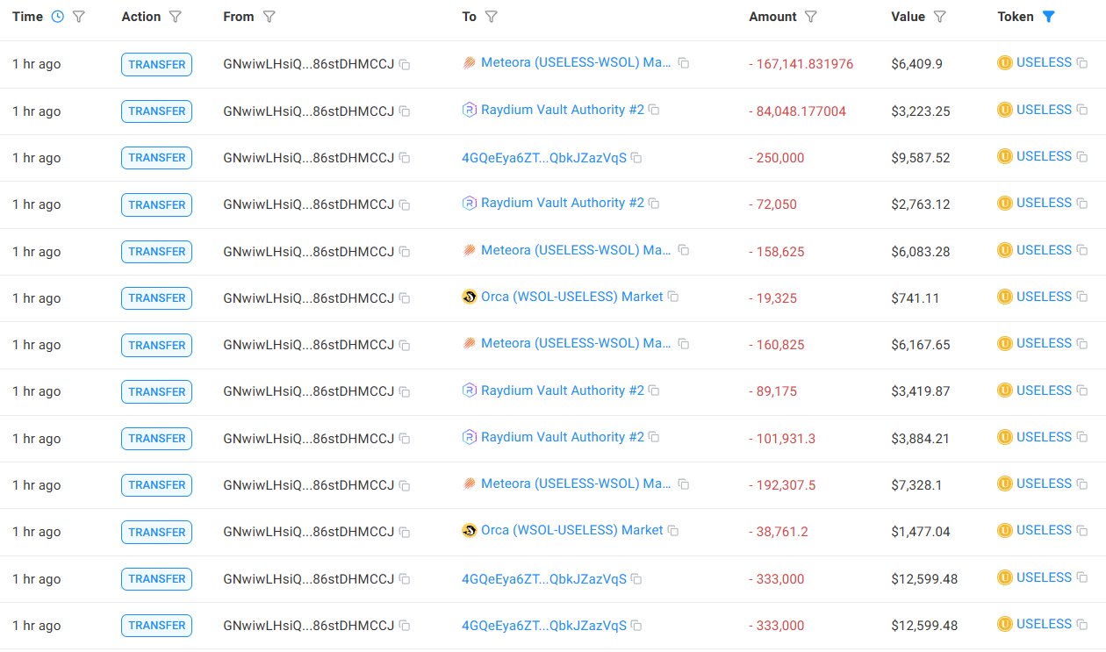Screen dimensions: 1106x652
Task: Copy the 4GQeEya6ZT address in the -250,000 row
Action: (x=636, y=159)
